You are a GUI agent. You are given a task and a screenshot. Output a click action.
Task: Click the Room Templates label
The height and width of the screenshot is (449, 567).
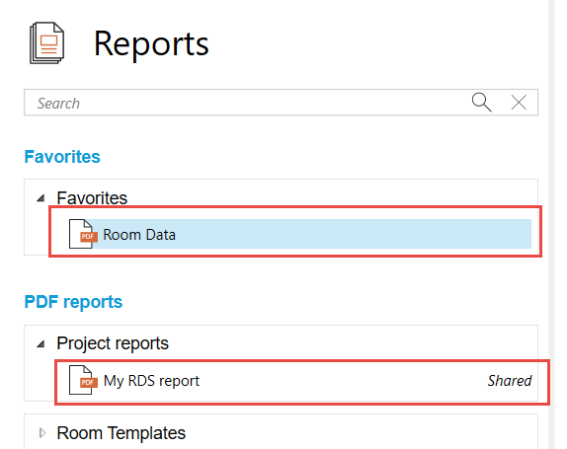pyautogui.click(x=121, y=433)
